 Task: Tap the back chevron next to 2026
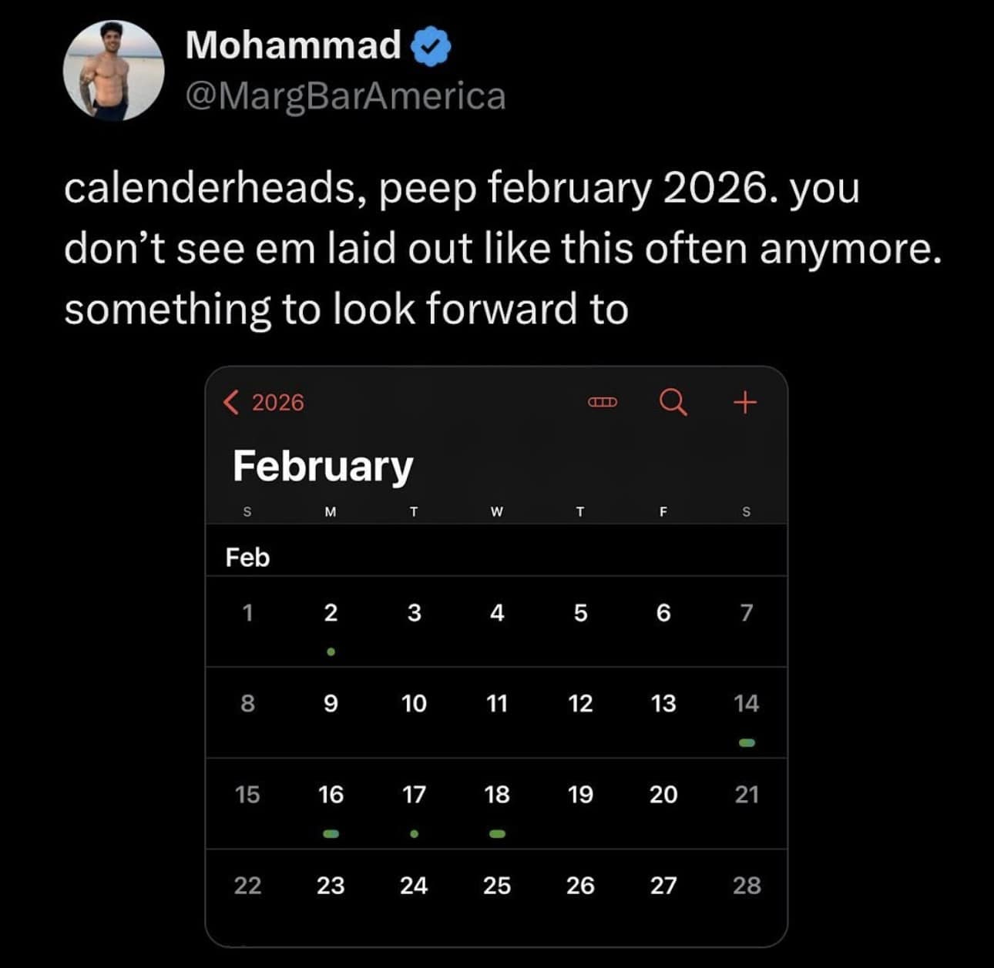click(230, 401)
